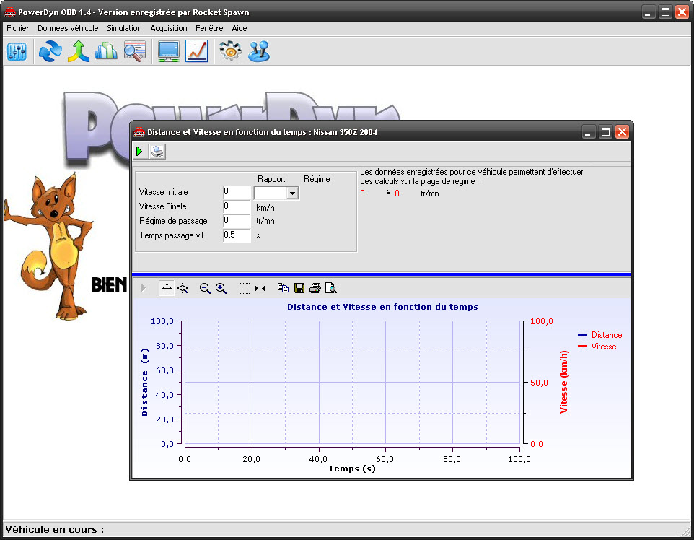This screenshot has width=694, height=540.
Task: Click the Vitesse Finale input field
Action: click(x=237, y=206)
